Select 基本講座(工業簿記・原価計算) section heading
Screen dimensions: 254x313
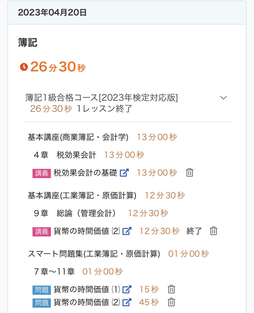pos(82,195)
